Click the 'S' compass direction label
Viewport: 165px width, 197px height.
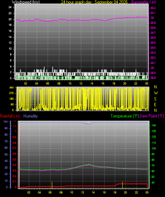(x=155, y=99)
